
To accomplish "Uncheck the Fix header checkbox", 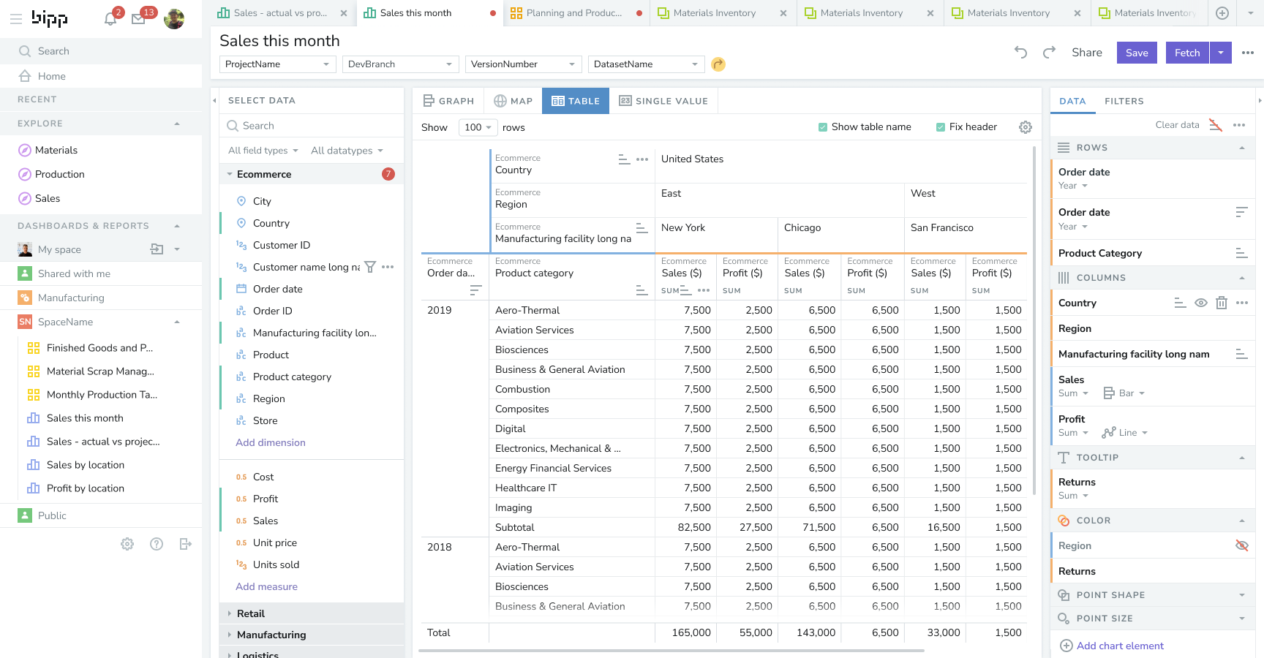I will [x=941, y=127].
